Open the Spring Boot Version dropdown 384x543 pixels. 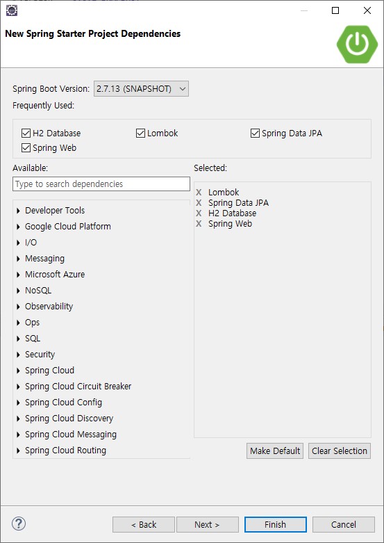(x=141, y=89)
